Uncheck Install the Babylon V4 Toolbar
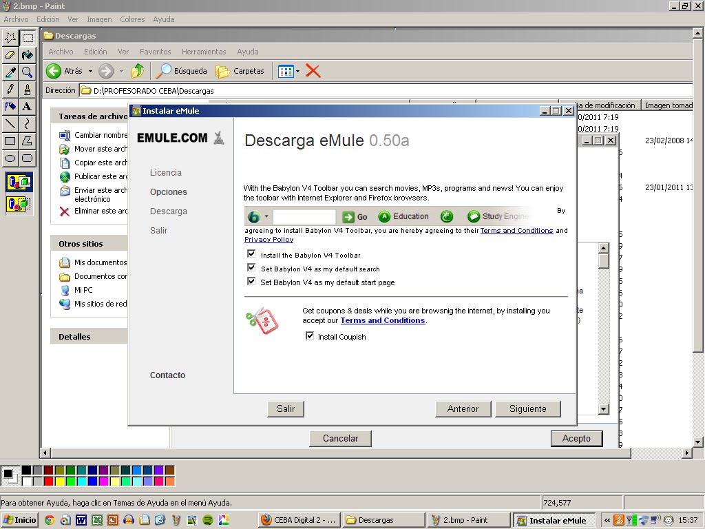Image resolution: width=705 pixels, height=529 pixels. (x=251, y=254)
